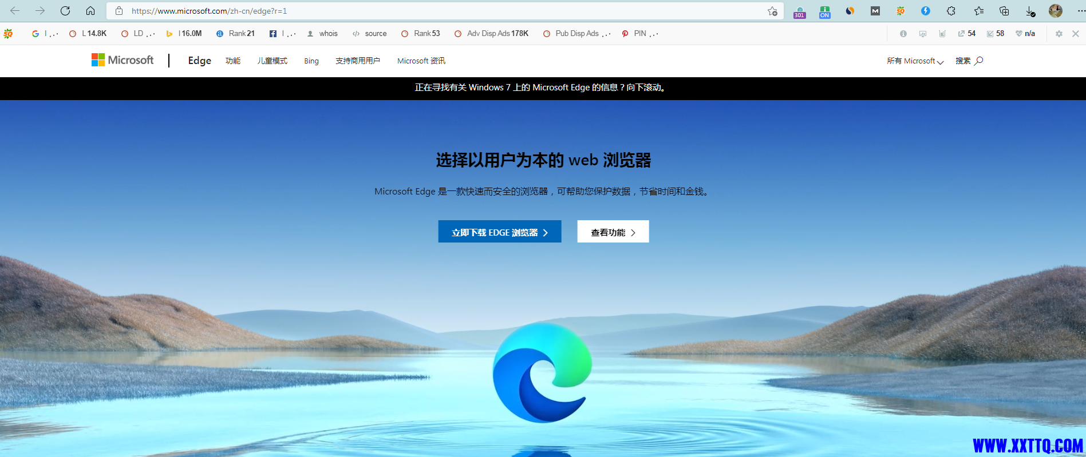This screenshot has width=1086, height=457.
Task: Click the L 14.8K links metric
Action: (88, 34)
